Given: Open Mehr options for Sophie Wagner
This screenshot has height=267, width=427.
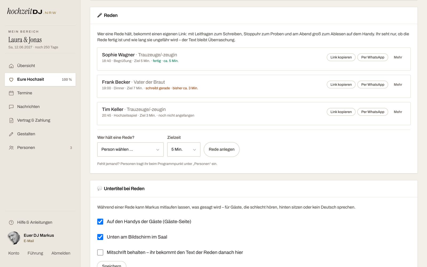Looking at the screenshot, I should (x=398, y=57).
